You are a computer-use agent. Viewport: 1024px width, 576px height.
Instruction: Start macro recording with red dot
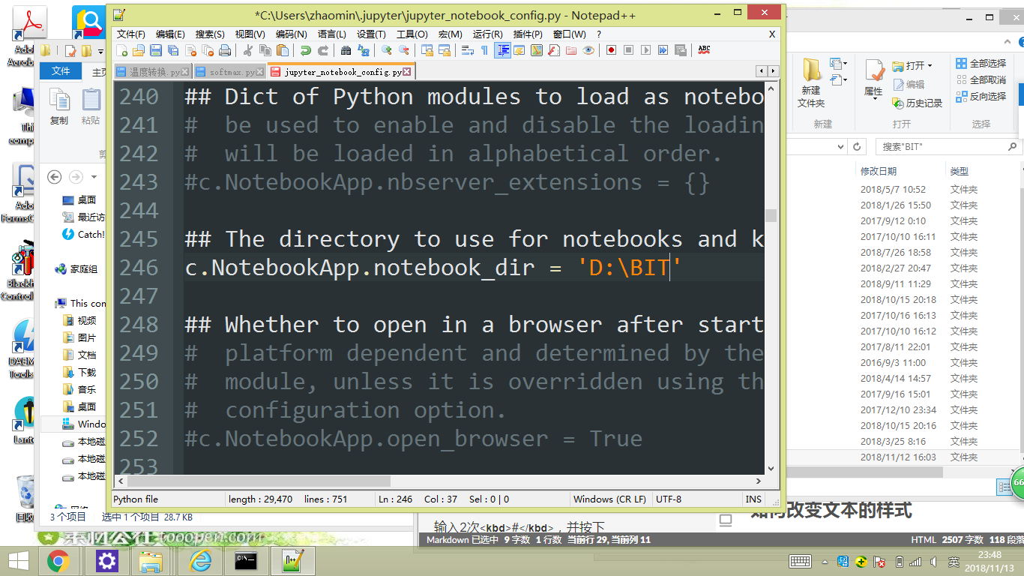(x=612, y=50)
